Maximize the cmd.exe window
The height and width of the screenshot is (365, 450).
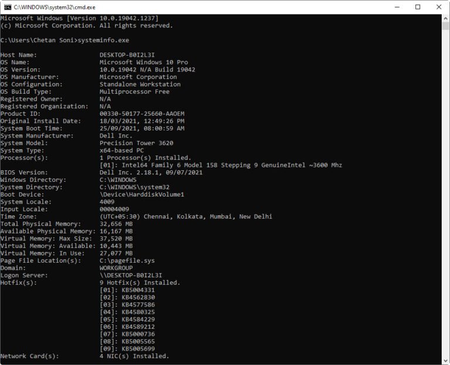[x=418, y=7]
